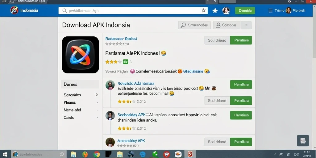Click the Sownioolday APK reviewer avatar
This screenshot has height=158, width=316.
tap(110, 142)
